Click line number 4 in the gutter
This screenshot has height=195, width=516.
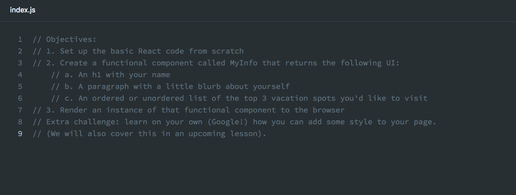pos(20,75)
